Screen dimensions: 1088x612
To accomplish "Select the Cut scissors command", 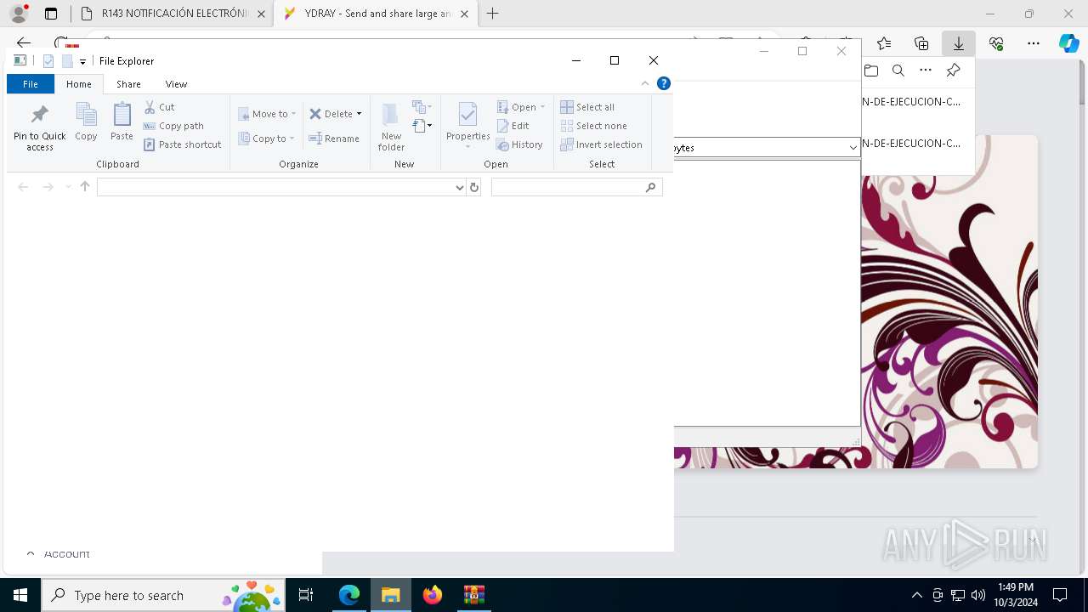I will [x=159, y=107].
